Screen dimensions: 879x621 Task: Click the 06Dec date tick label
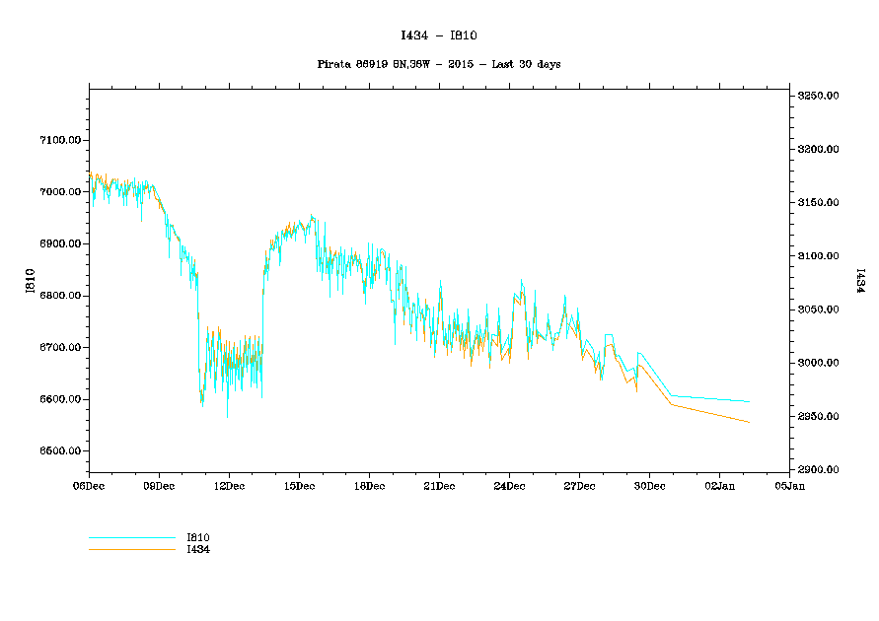[x=88, y=486]
